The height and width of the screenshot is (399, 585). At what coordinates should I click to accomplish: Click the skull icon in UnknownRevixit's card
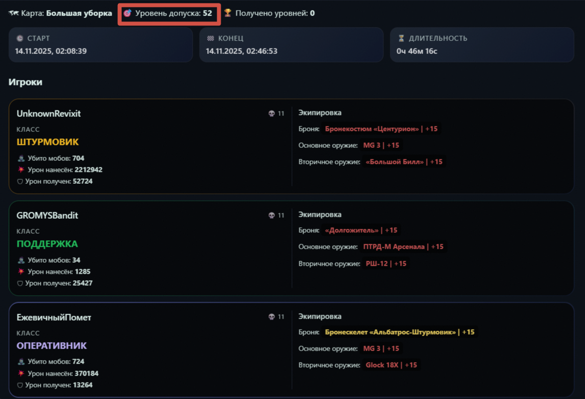coord(272,114)
